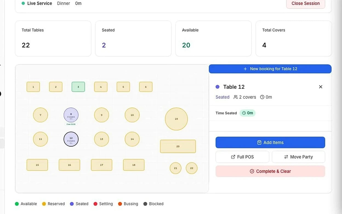Select seated table 8 with 2 covers
Viewport: 342px width, 214px height.
(x=71, y=115)
